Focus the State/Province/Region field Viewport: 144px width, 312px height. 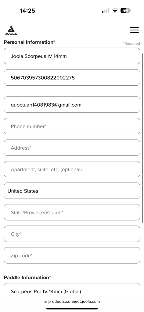72,212
